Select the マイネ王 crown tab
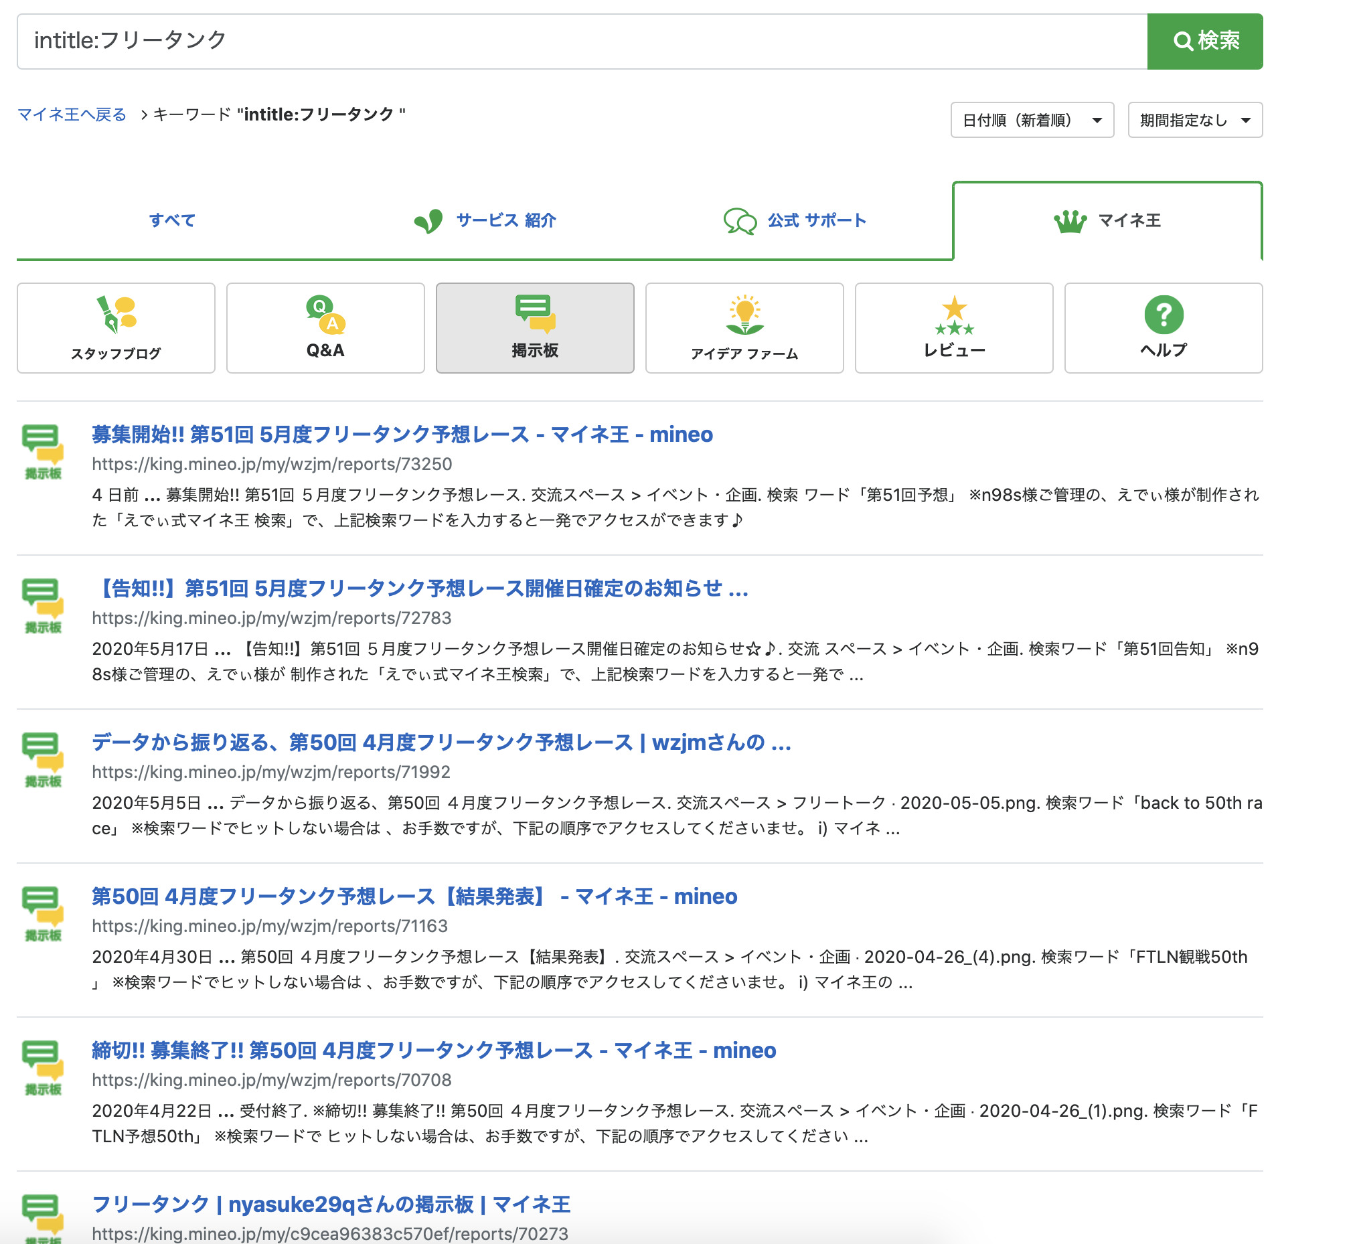 point(1107,220)
